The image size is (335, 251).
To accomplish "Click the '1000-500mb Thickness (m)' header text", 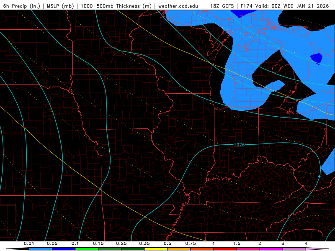I will coord(116,6).
